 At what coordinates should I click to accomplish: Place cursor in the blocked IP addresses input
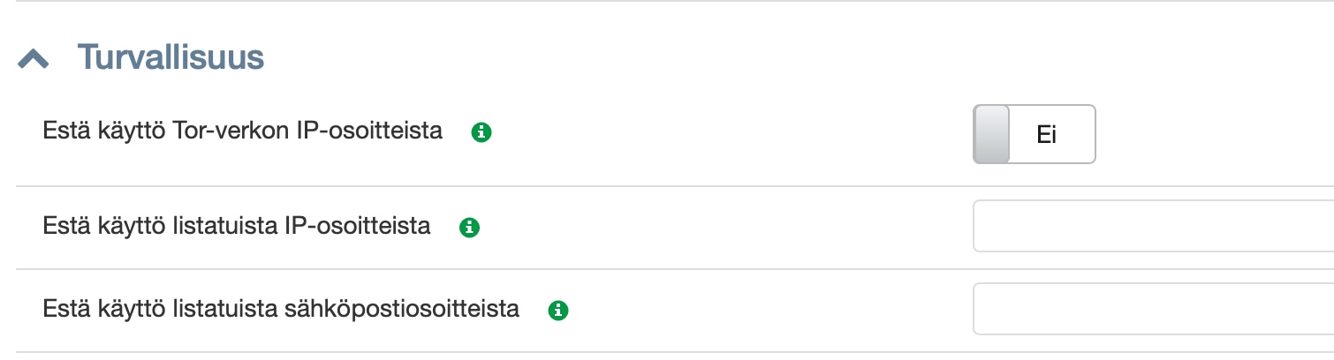(1148, 227)
